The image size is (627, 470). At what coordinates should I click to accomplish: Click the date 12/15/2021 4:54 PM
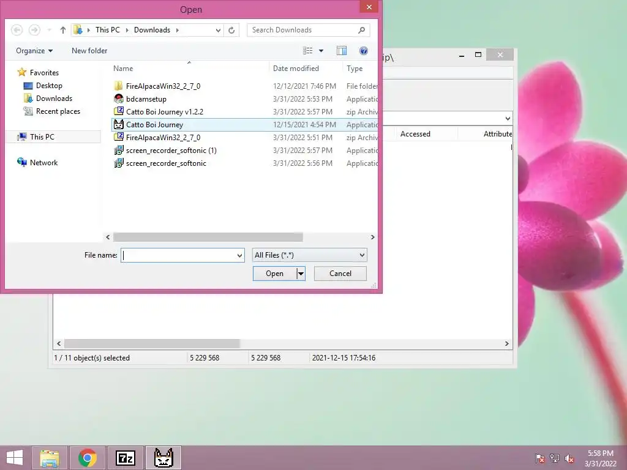point(304,125)
